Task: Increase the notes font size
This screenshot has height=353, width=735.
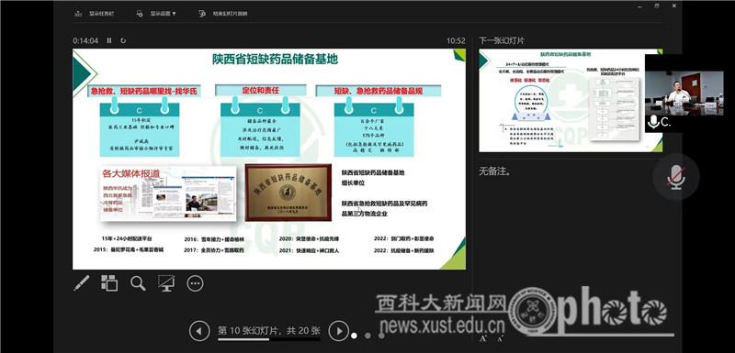Action: (483, 337)
